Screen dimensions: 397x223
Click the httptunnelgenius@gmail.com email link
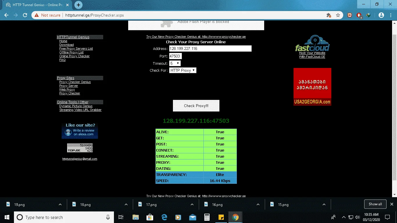80,159
